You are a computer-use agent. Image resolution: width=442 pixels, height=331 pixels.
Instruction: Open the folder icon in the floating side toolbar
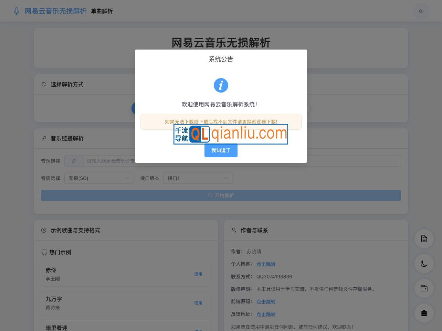[x=424, y=288]
